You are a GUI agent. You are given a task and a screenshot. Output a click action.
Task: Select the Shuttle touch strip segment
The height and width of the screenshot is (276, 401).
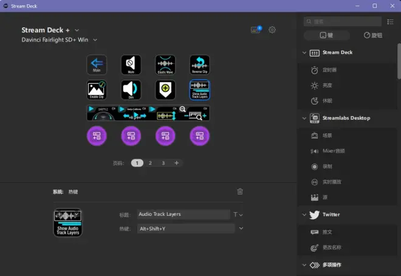pos(102,113)
